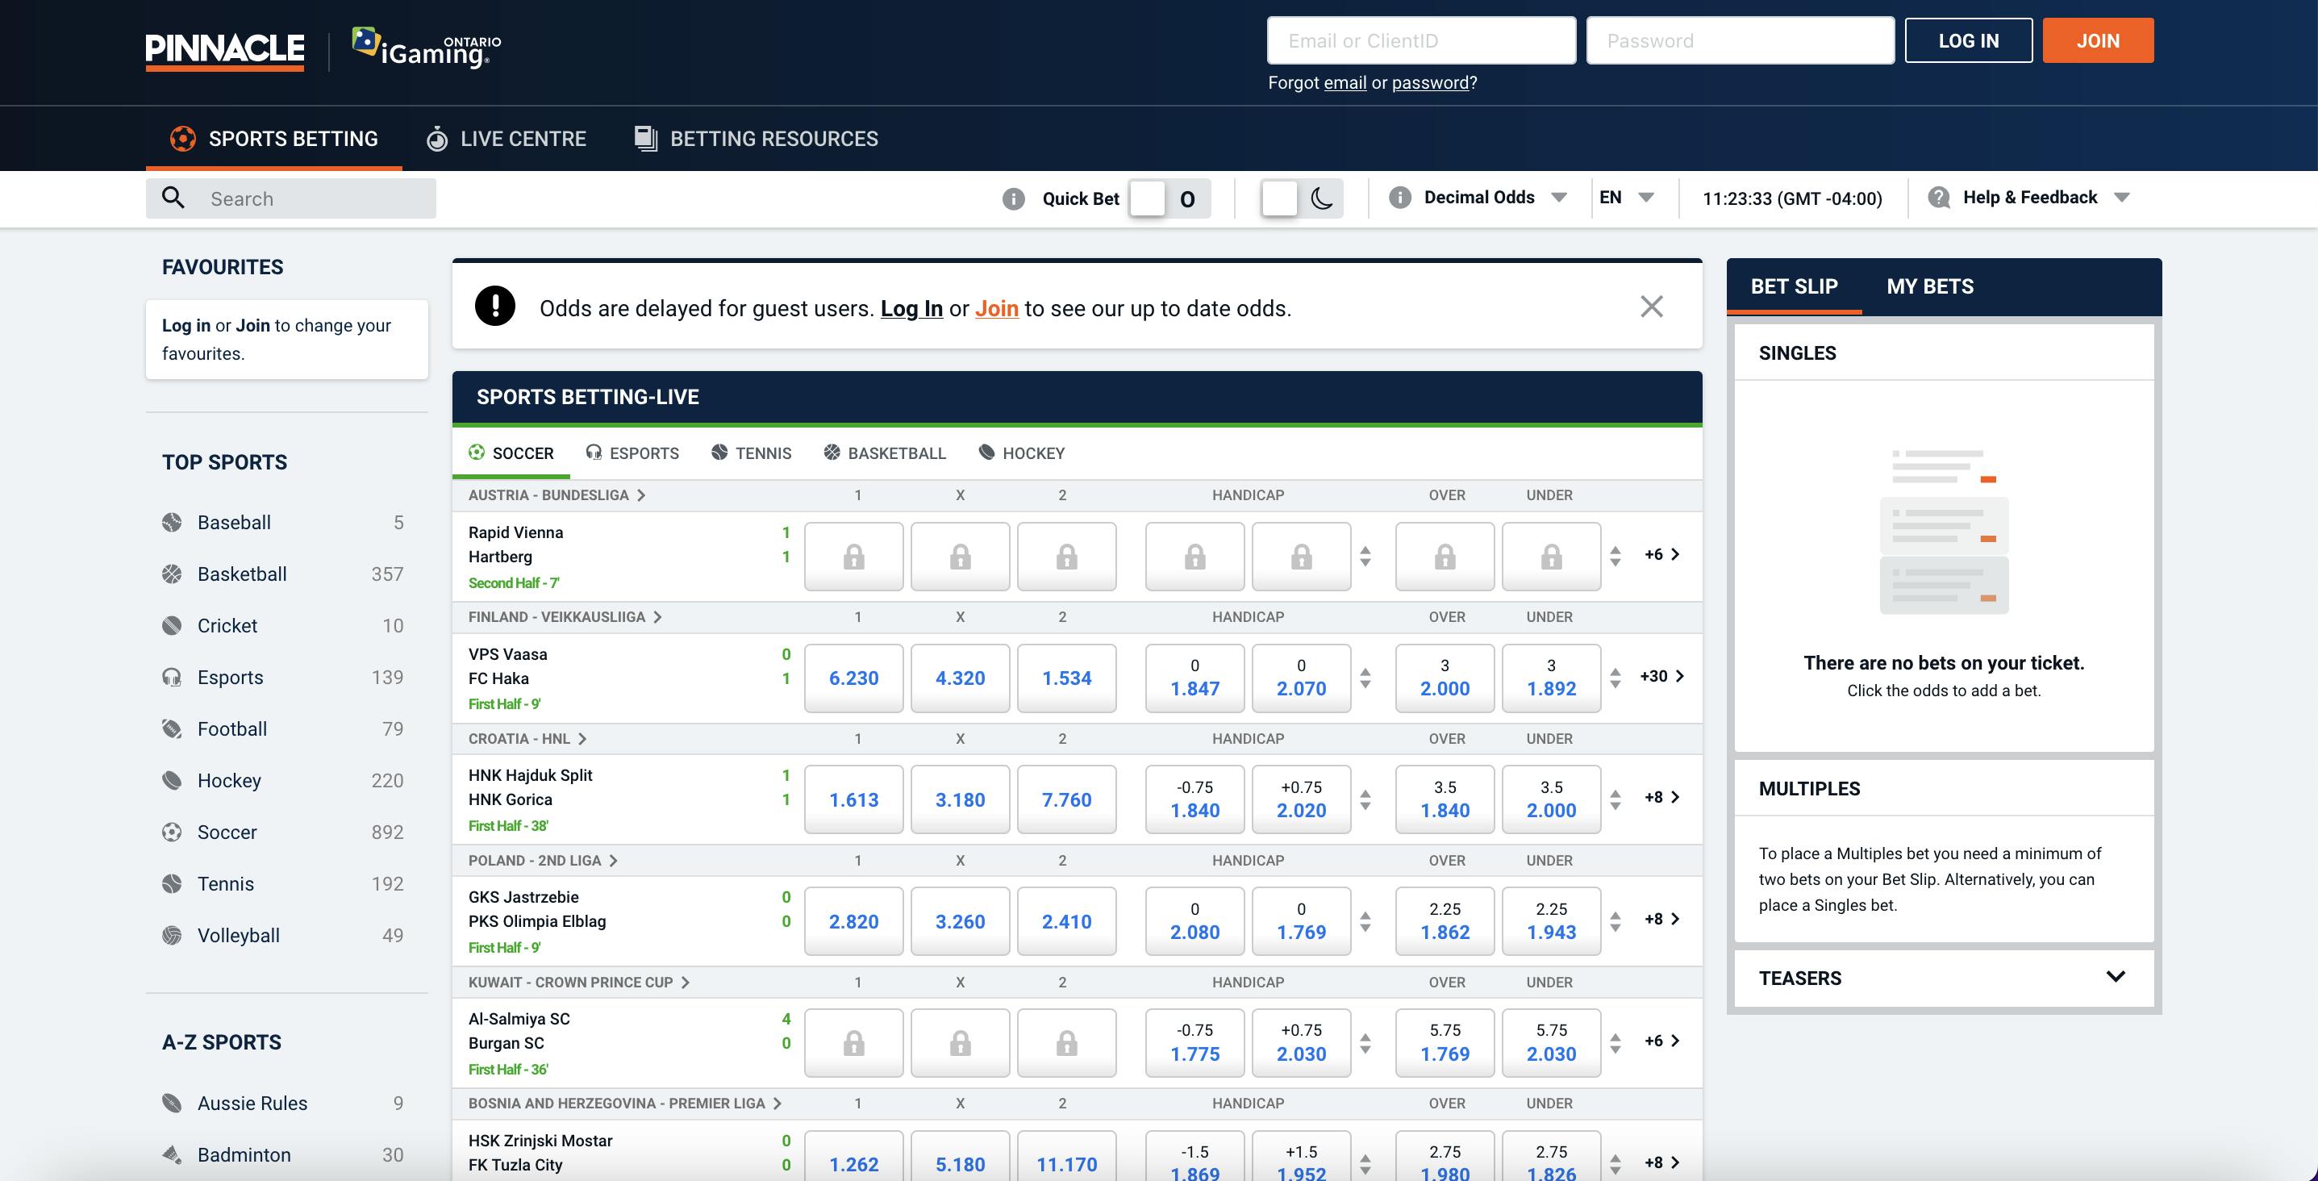The width and height of the screenshot is (2318, 1181).
Task: Select VPS Vaasa home win odds 6.230
Action: pos(853,678)
